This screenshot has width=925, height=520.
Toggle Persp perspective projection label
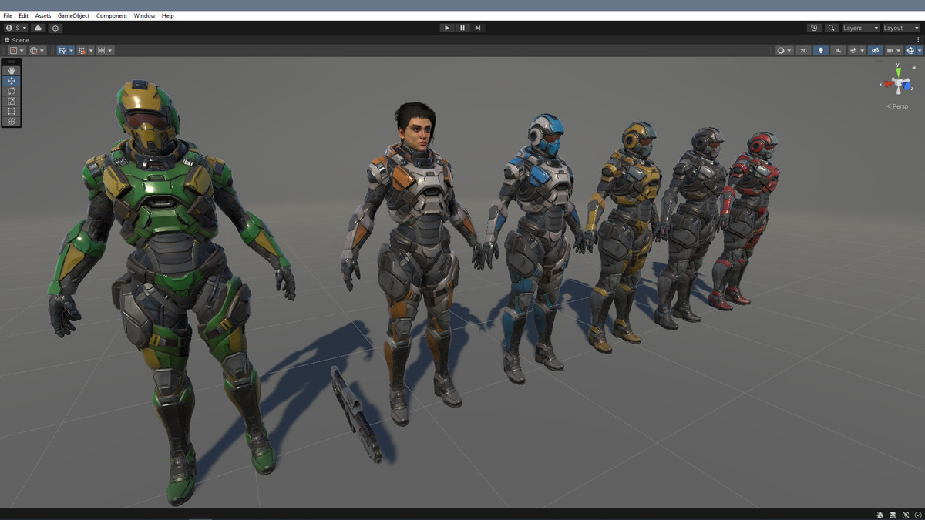click(x=897, y=106)
